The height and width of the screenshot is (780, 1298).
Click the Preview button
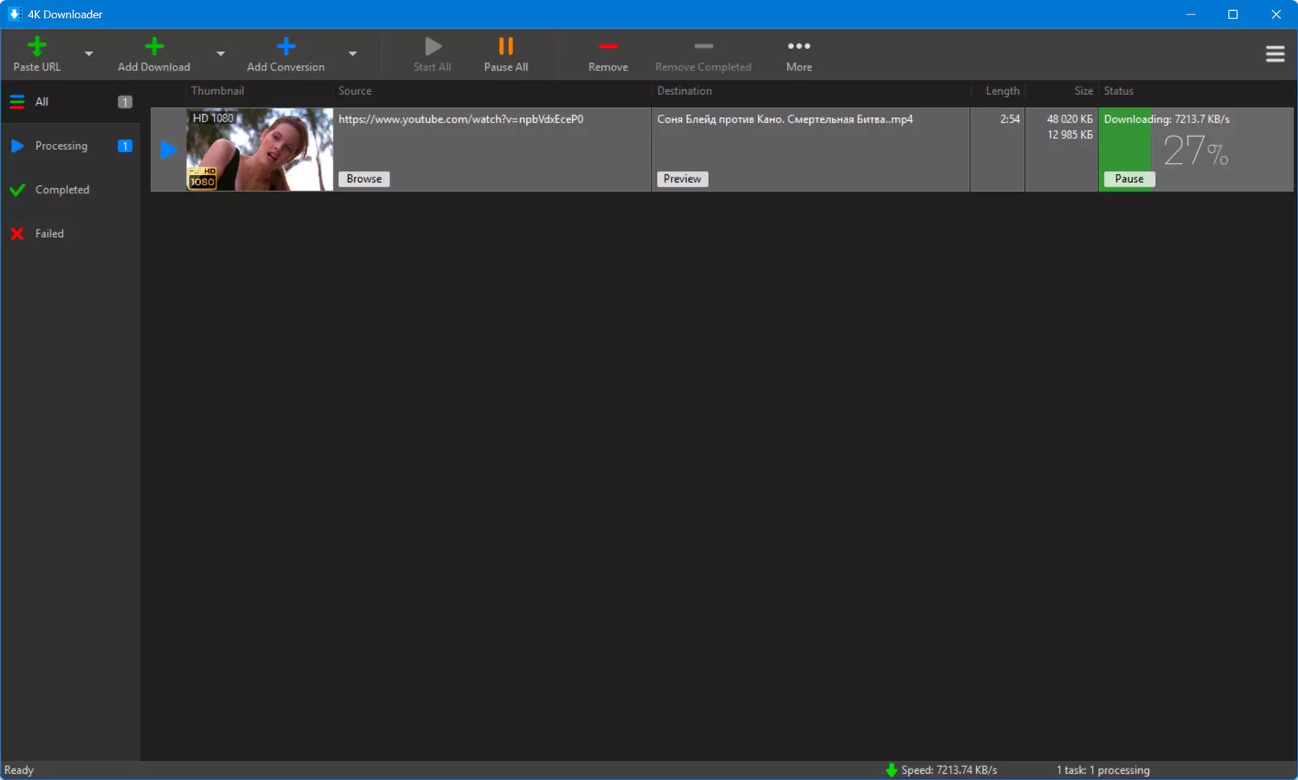(x=682, y=179)
